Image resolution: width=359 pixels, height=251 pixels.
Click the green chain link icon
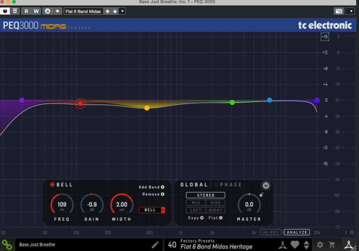(x=7, y=244)
